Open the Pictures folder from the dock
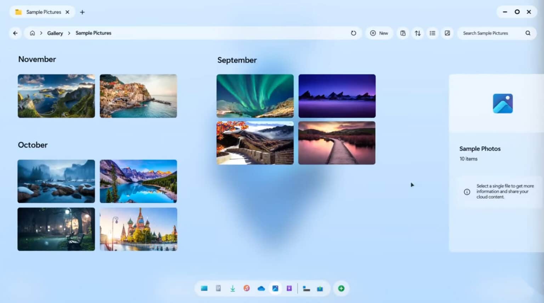Screen dimensions: 544x303 275,288
